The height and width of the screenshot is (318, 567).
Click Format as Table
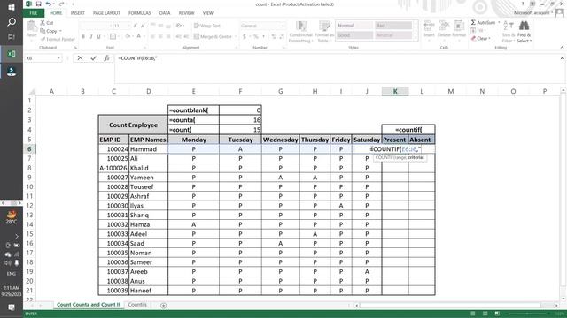click(324, 32)
